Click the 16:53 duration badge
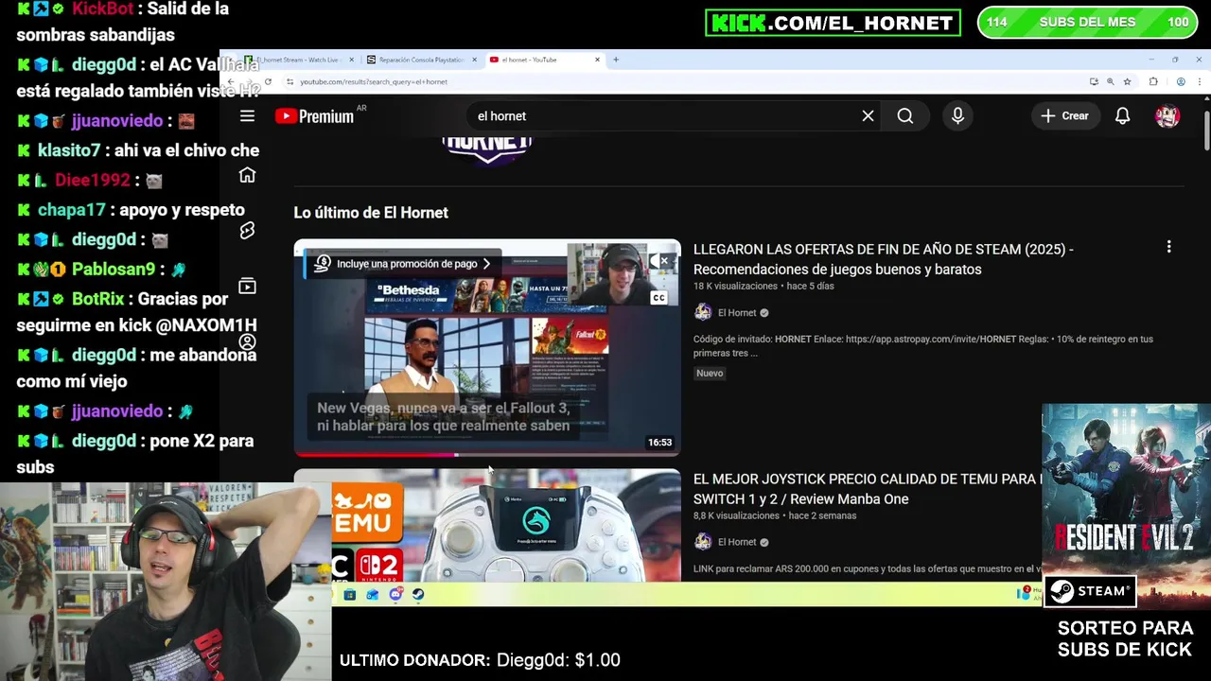This screenshot has width=1211, height=681. tap(659, 442)
